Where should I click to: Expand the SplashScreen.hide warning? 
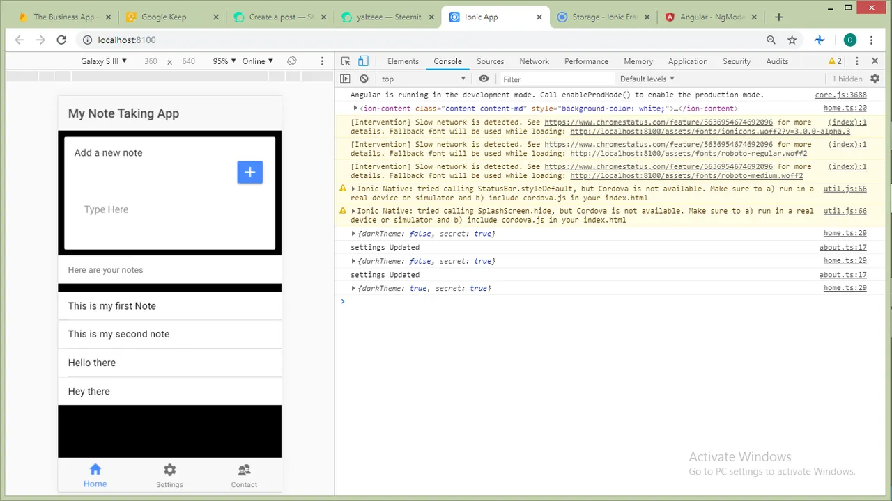click(354, 211)
